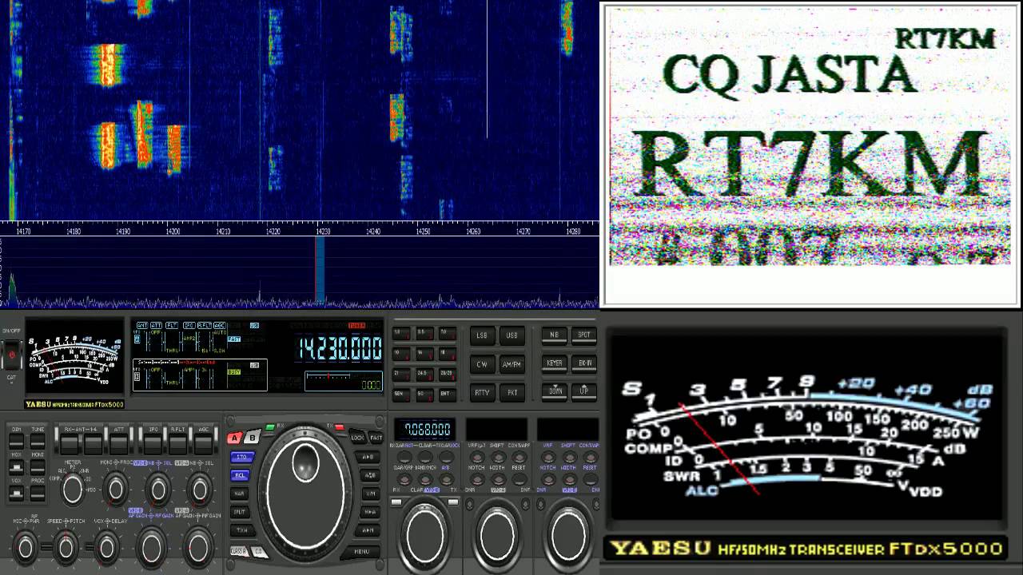Select USB mode
Viewport: 1023px width, 575px height.
coord(512,335)
